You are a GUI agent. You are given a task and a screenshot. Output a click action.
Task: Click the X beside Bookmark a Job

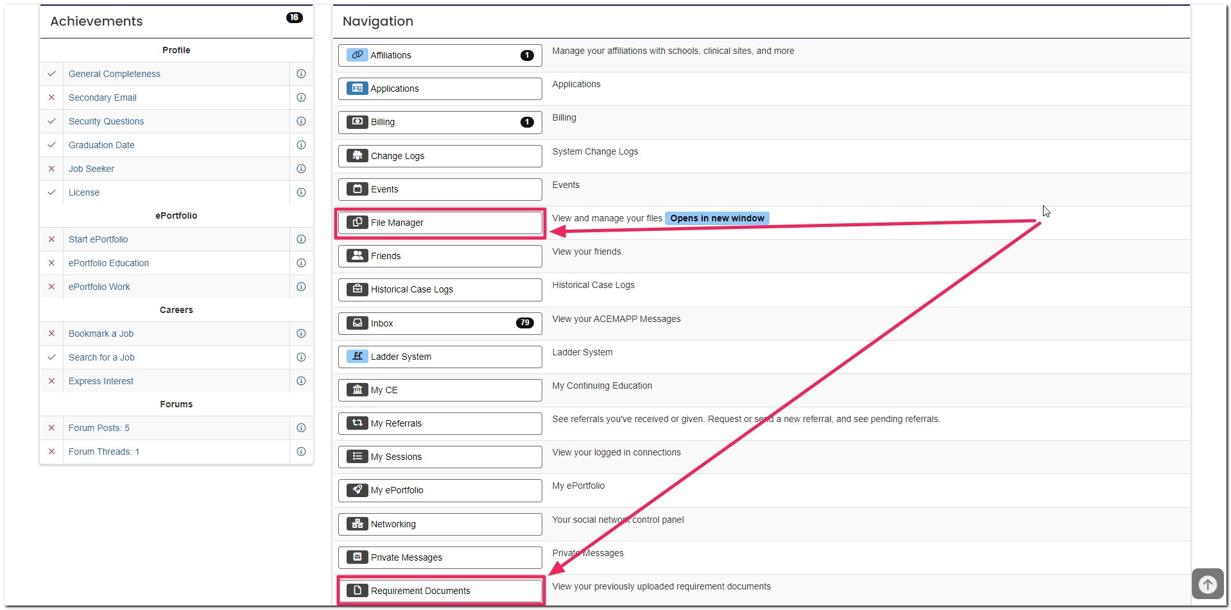(51, 334)
